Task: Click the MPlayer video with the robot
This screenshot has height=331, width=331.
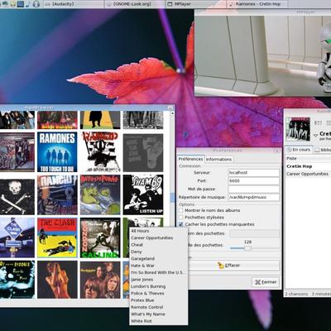Action: pos(263,55)
